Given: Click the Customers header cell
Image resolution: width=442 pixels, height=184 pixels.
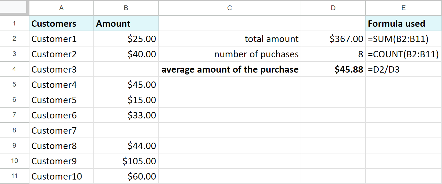Looking at the screenshot, I should coord(61,24).
